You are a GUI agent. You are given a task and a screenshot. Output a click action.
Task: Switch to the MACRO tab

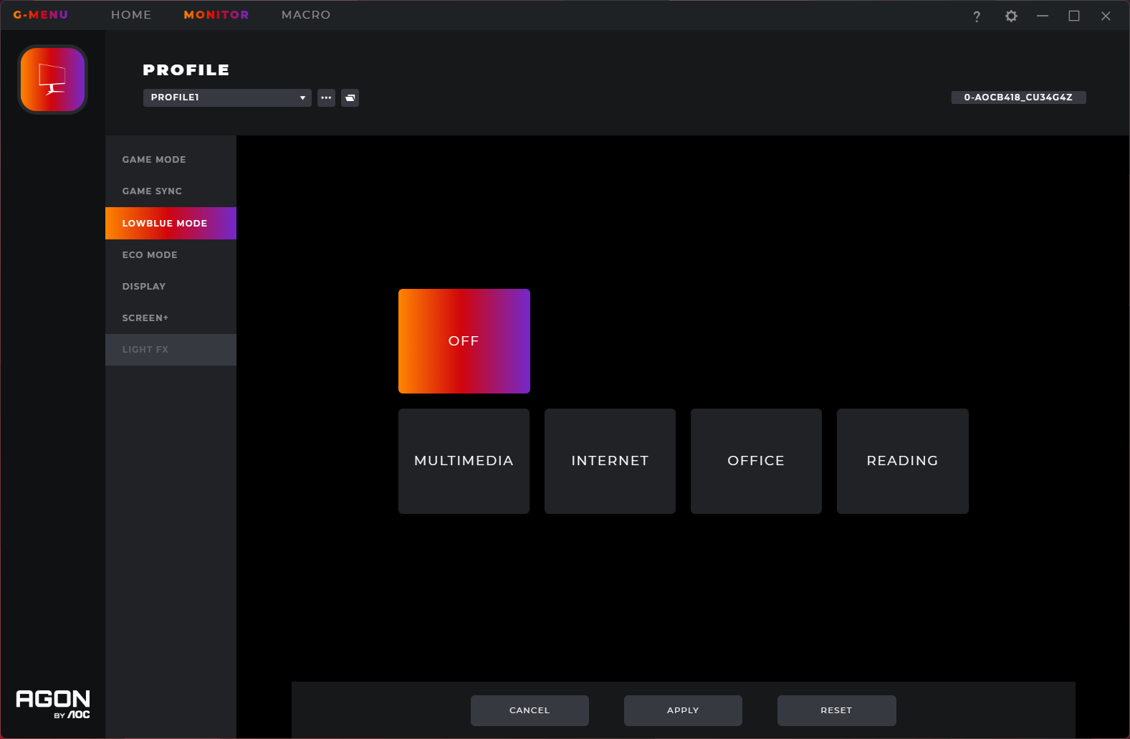pos(305,15)
